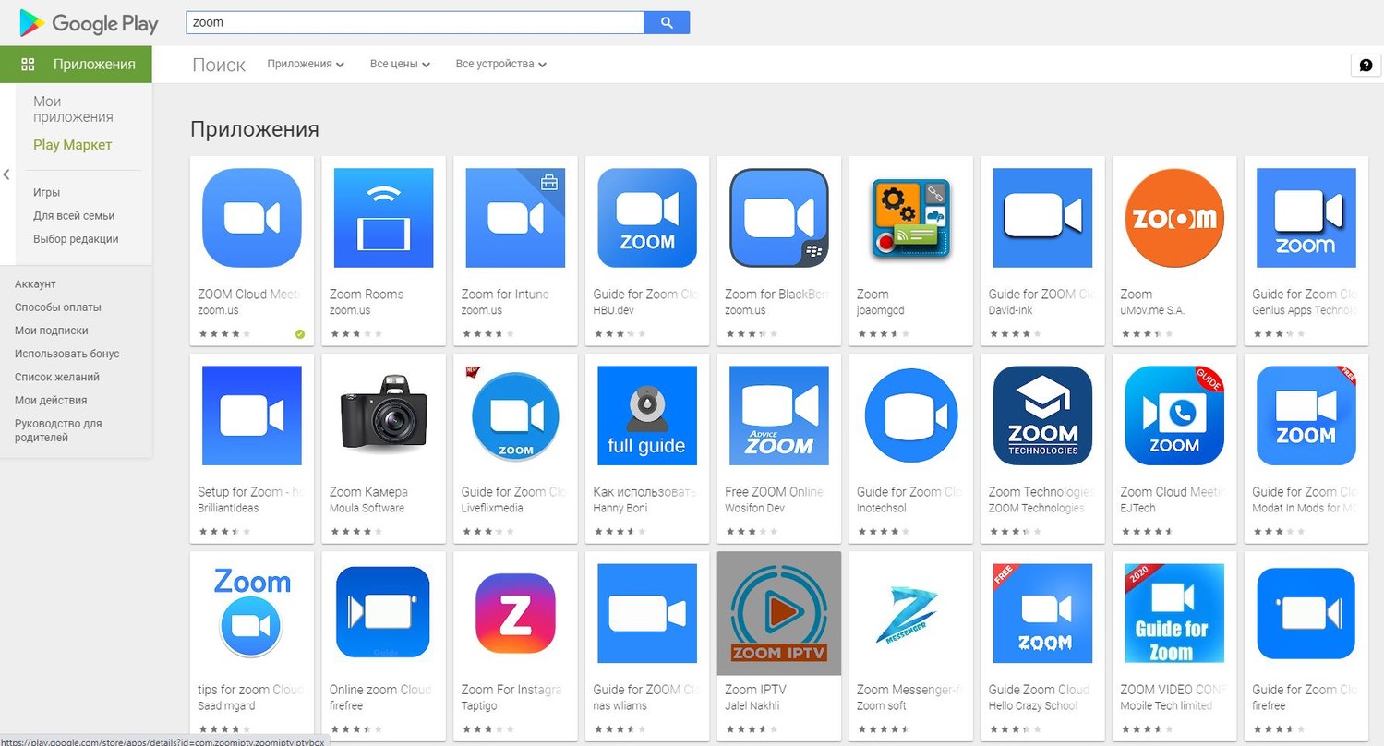
Task: Open the Zoom IPTV app icon
Action: tap(779, 613)
